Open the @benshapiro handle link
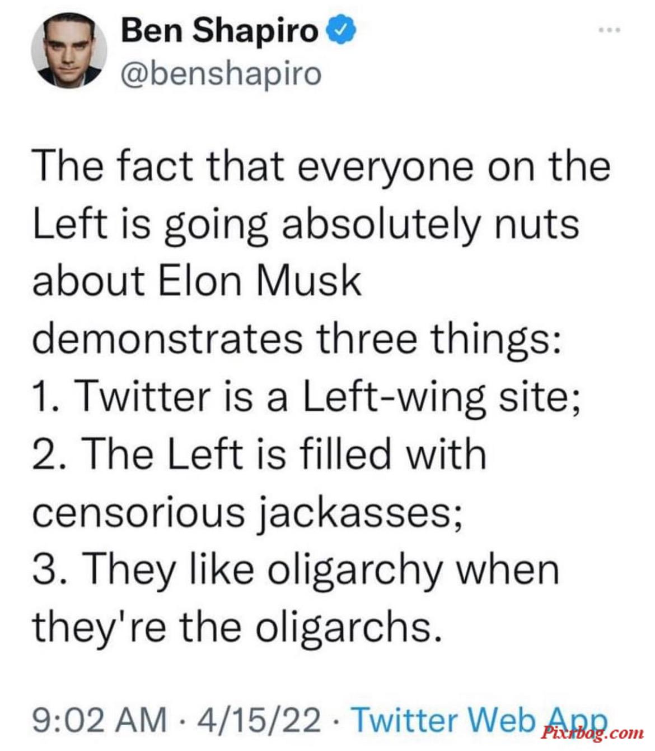The width and height of the screenshot is (655, 751). click(x=221, y=73)
